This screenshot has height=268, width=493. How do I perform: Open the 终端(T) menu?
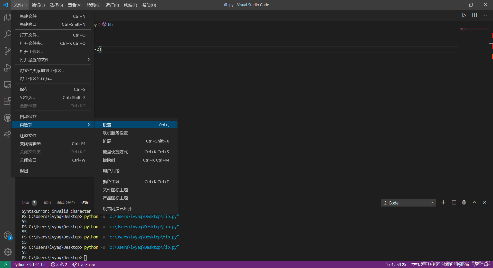(x=130, y=5)
